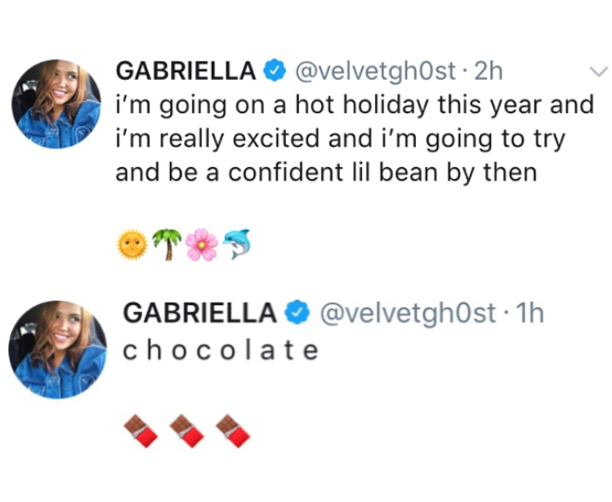Click the @velvetgh0st handle on the 1h tweet
The height and width of the screenshot is (502, 612).
pos(408,314)
